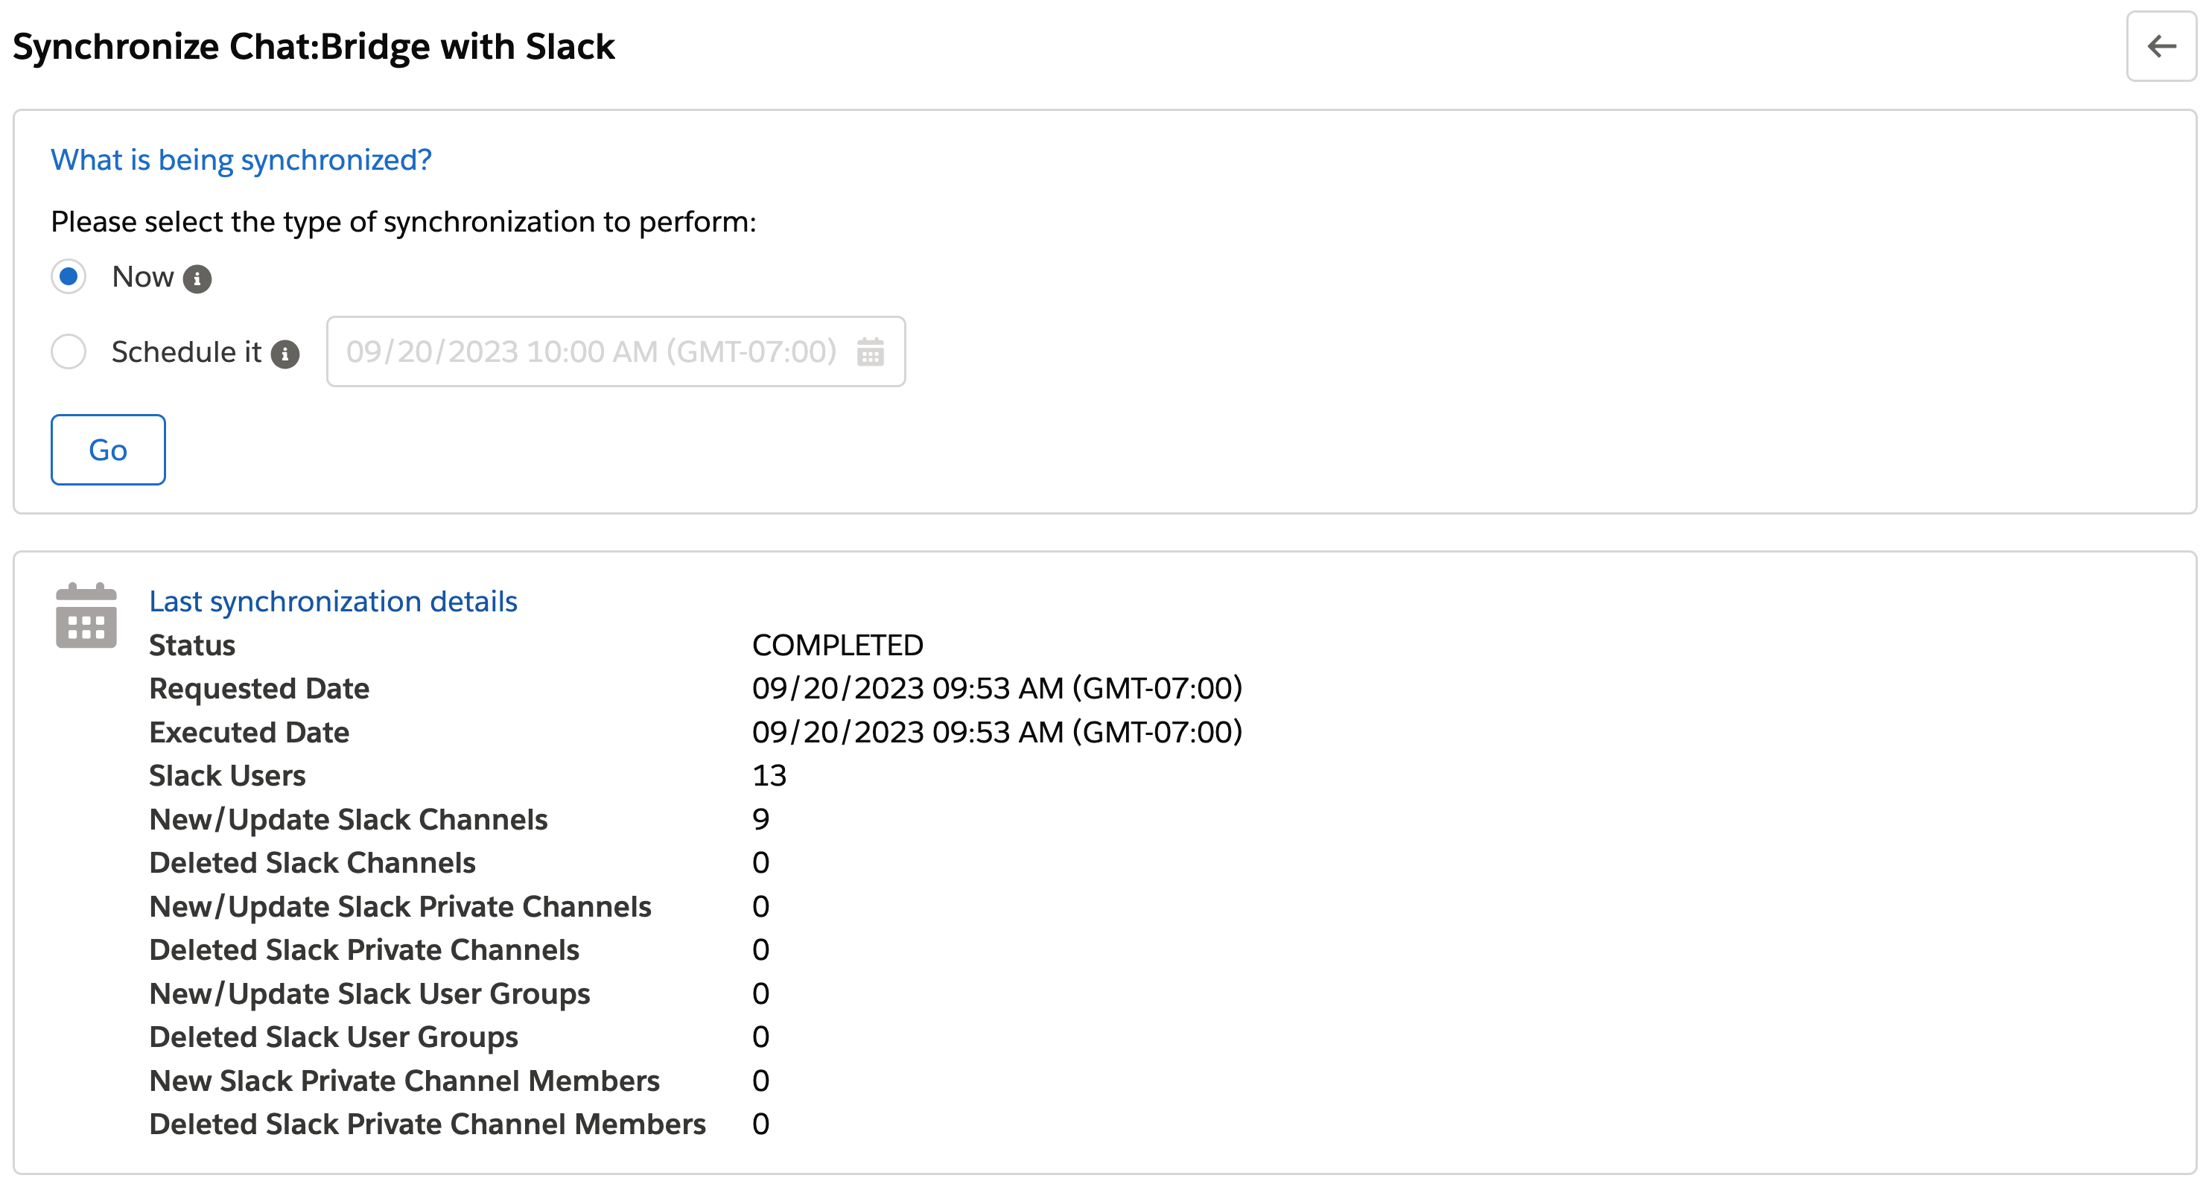
Task: Click the "Deleted Slack Private Channel Members" label
Action: click(x=427, y=1124)
